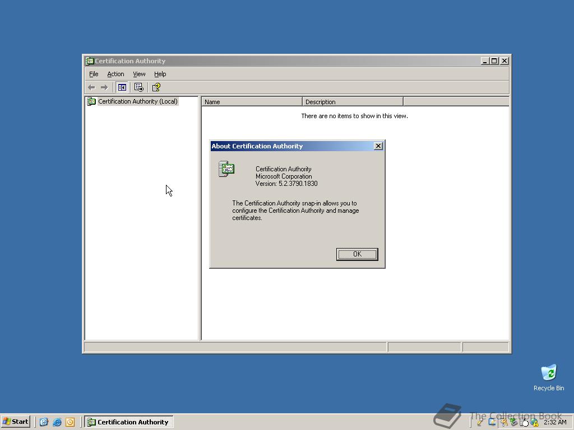Click the Name column header

252,102
